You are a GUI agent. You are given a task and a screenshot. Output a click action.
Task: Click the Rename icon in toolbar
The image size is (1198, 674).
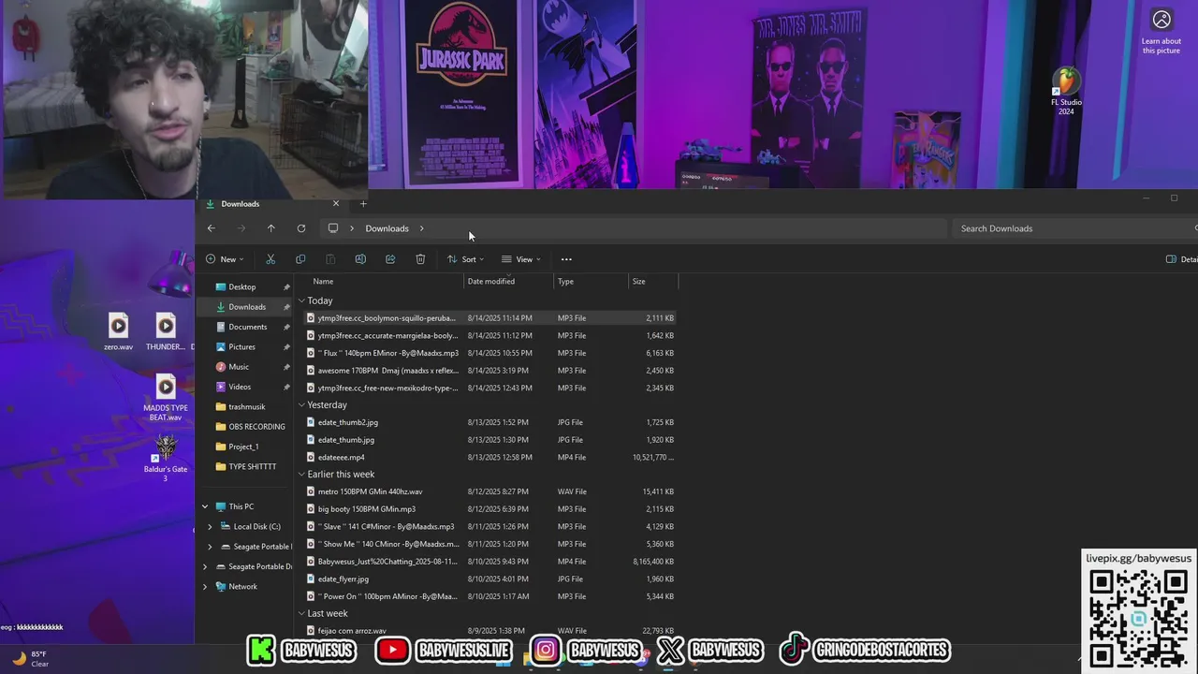(360, 259)
